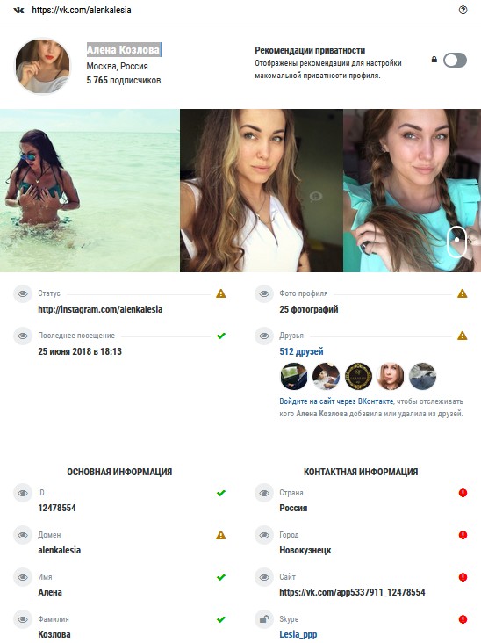This screenshot has height=643, width=481.
Task: Click the red alert icon next to Город
Action: coord(463,535)
